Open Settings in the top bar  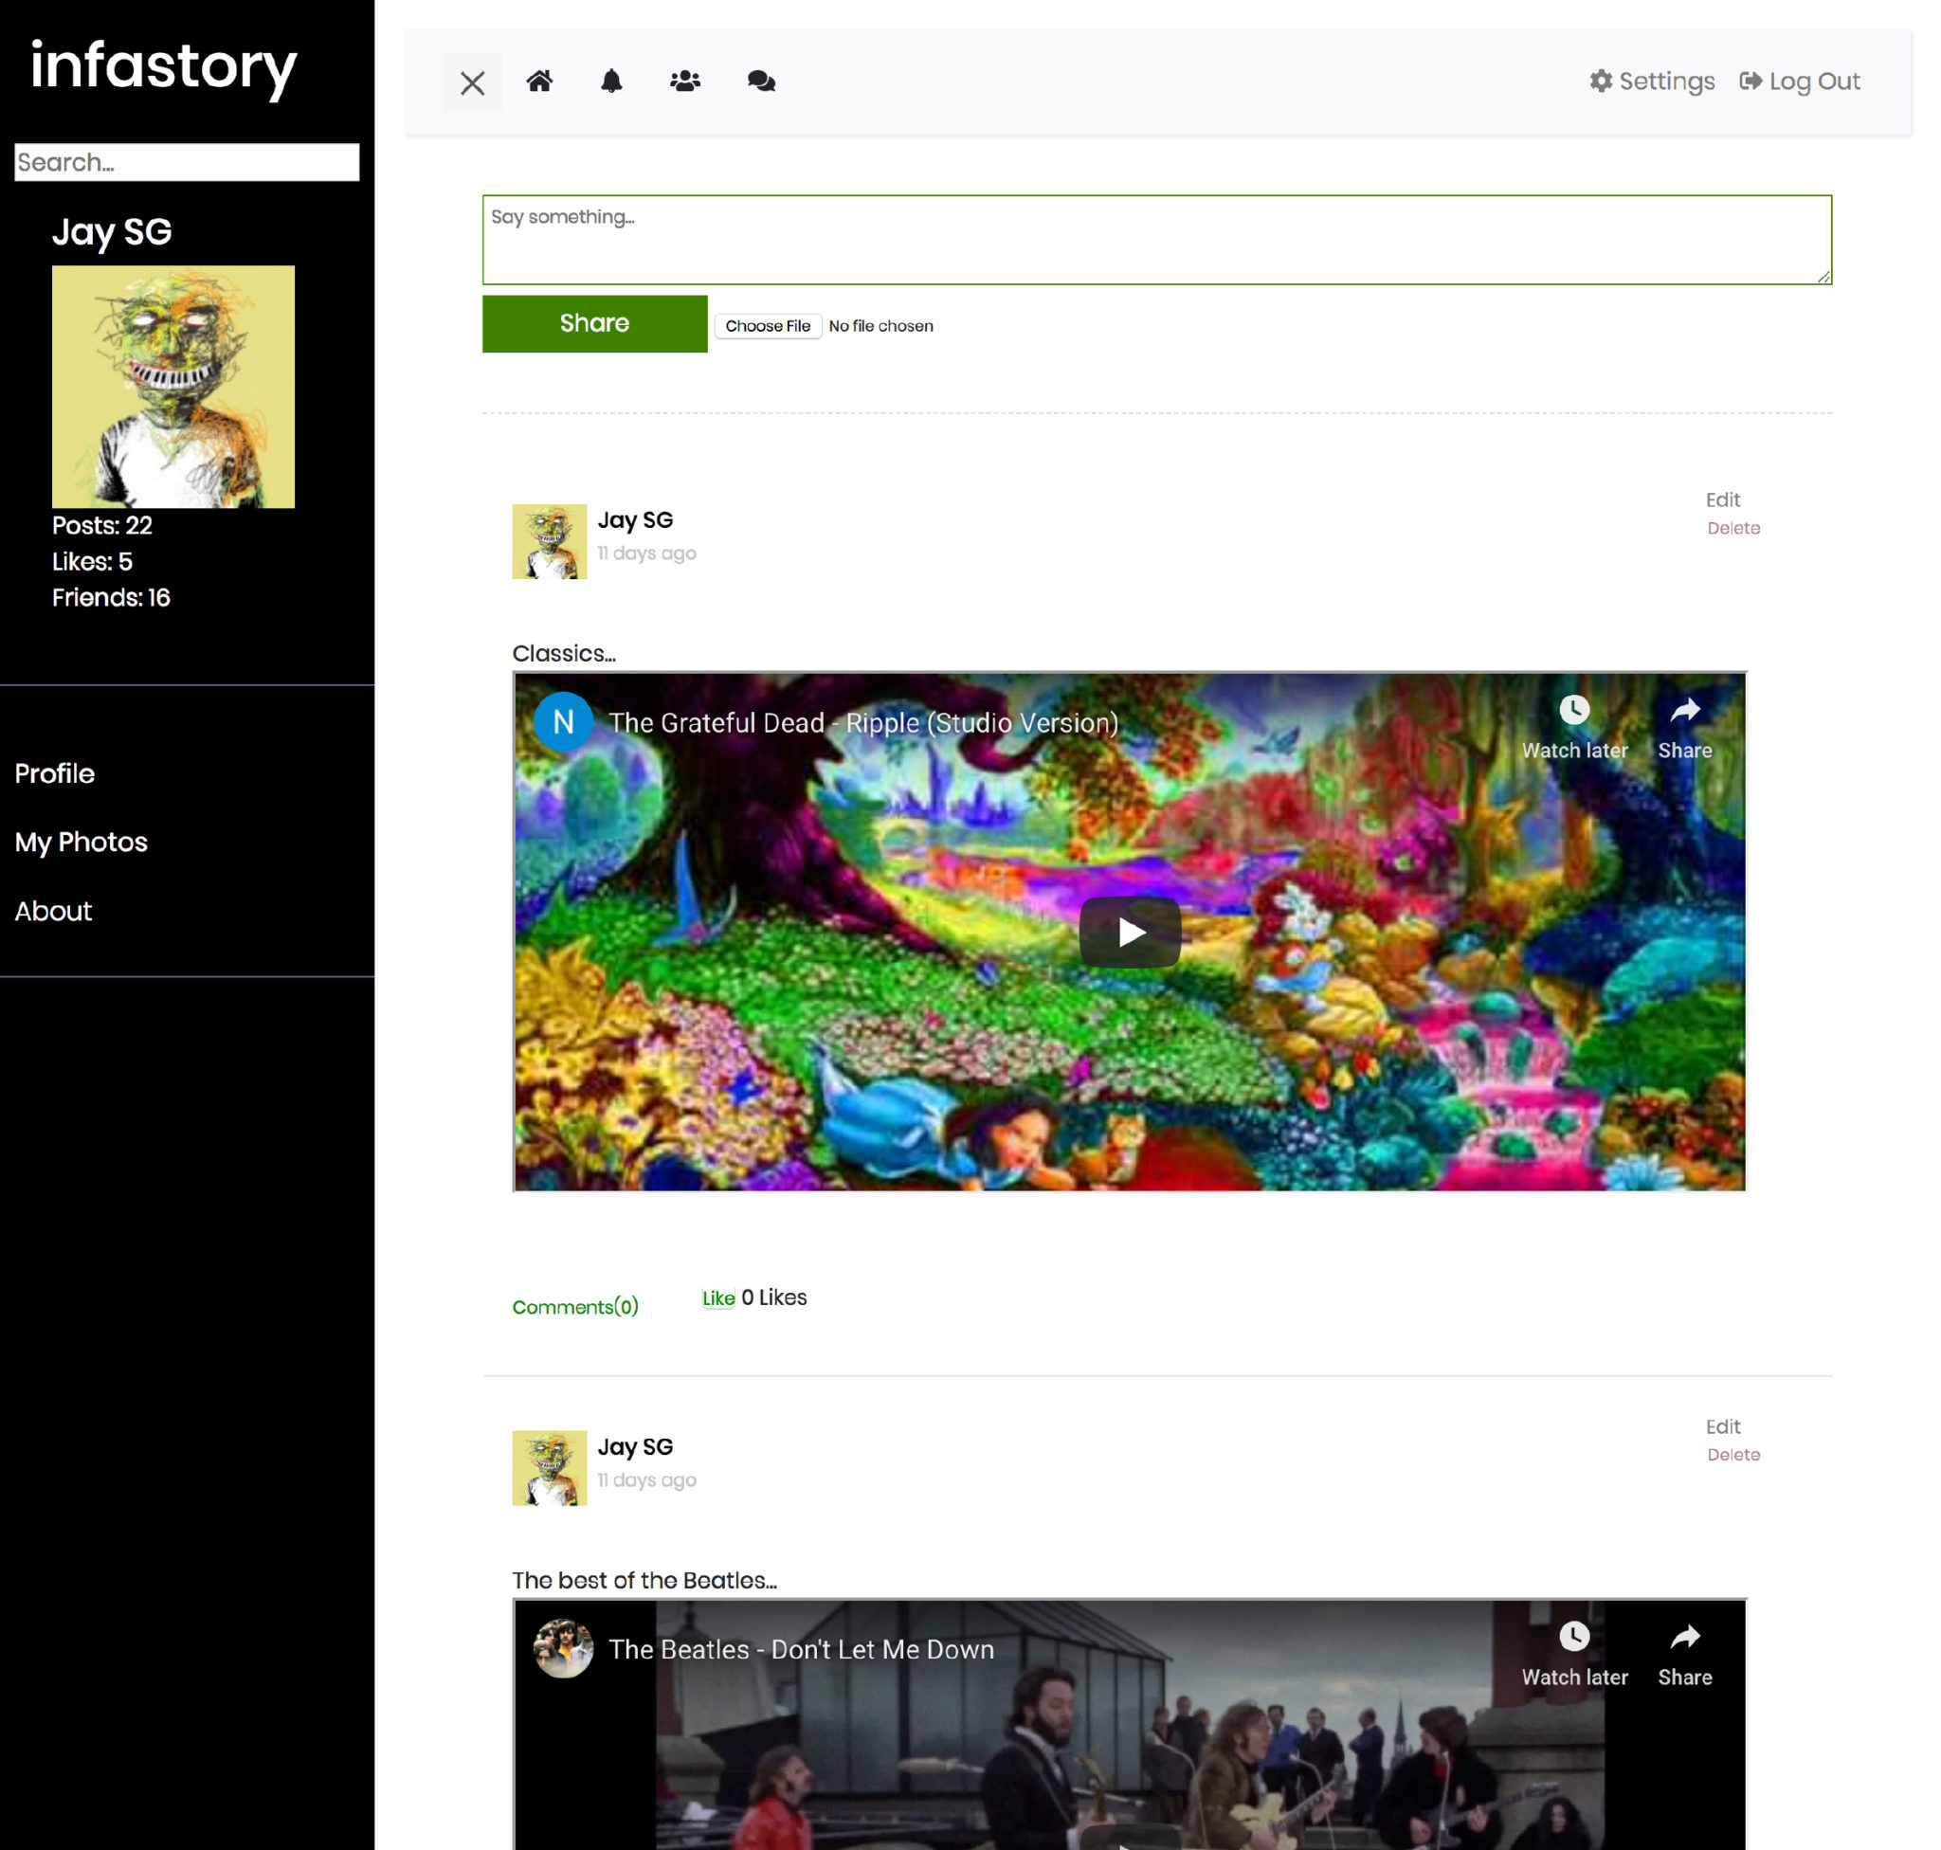[x=1652, y=81]
